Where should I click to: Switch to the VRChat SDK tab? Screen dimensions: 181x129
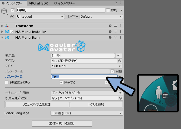pyautogui.click(x=38, y=3)
